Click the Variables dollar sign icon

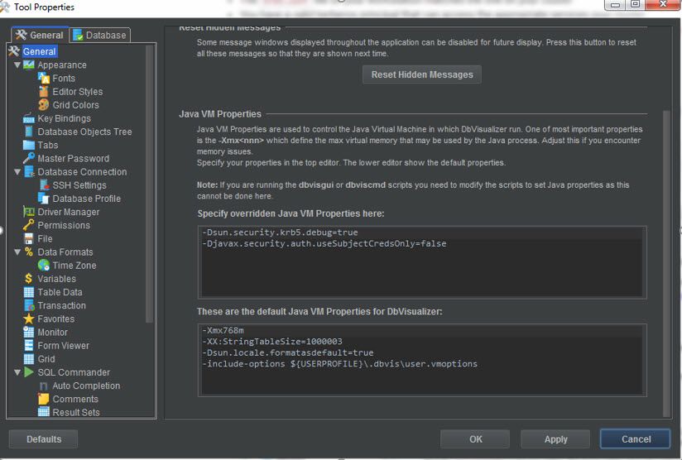pyautogui.click(x=29, y=279)
